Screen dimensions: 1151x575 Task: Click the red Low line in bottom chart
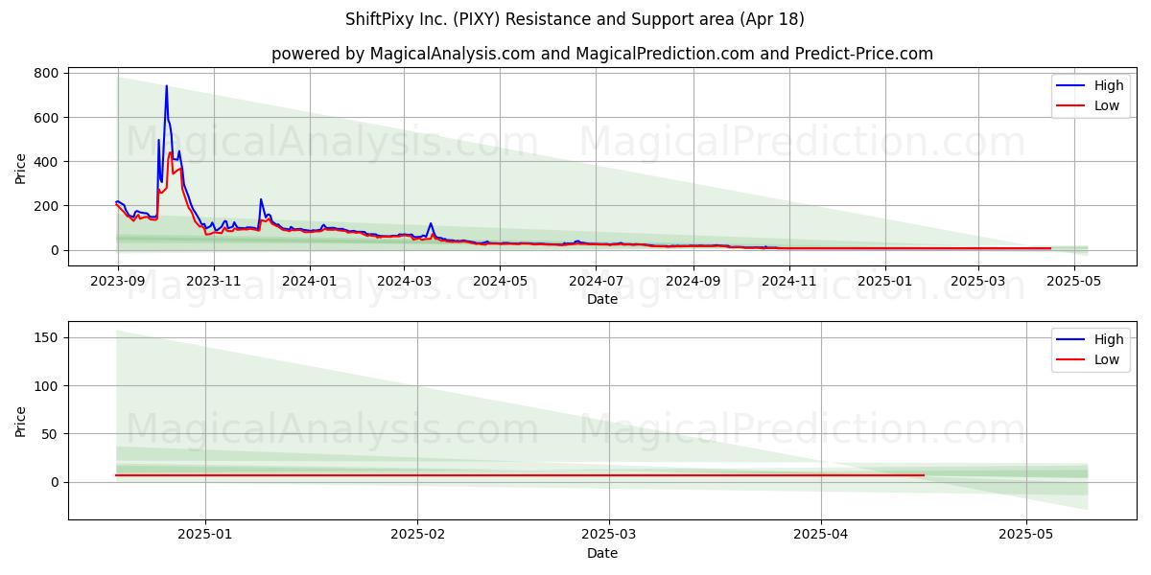(x=520, y=474)
